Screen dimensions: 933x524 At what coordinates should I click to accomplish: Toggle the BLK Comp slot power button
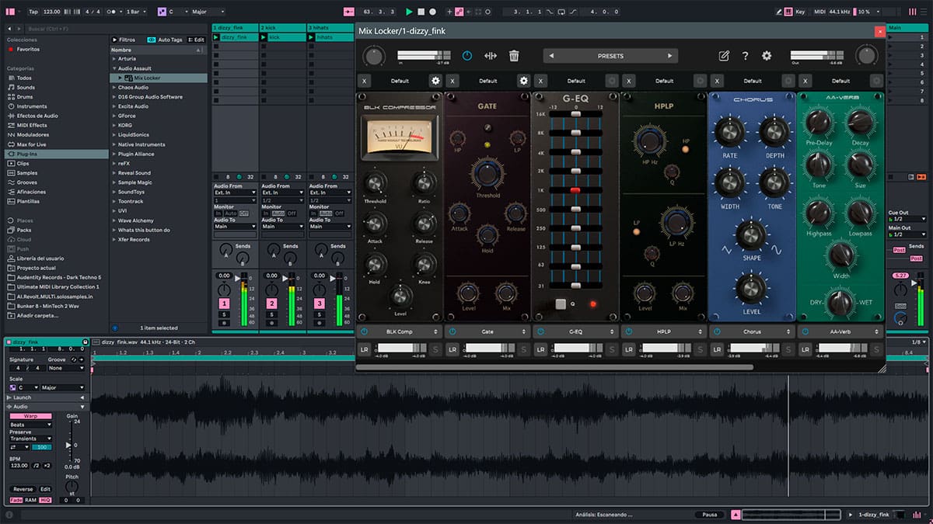364,331
